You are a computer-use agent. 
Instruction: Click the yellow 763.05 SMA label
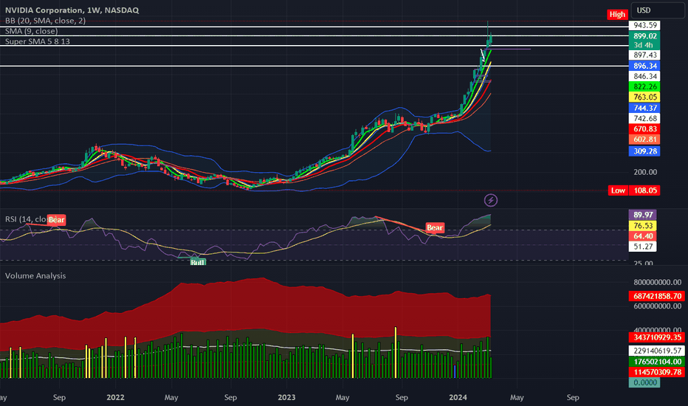click(x=644, y=97)
